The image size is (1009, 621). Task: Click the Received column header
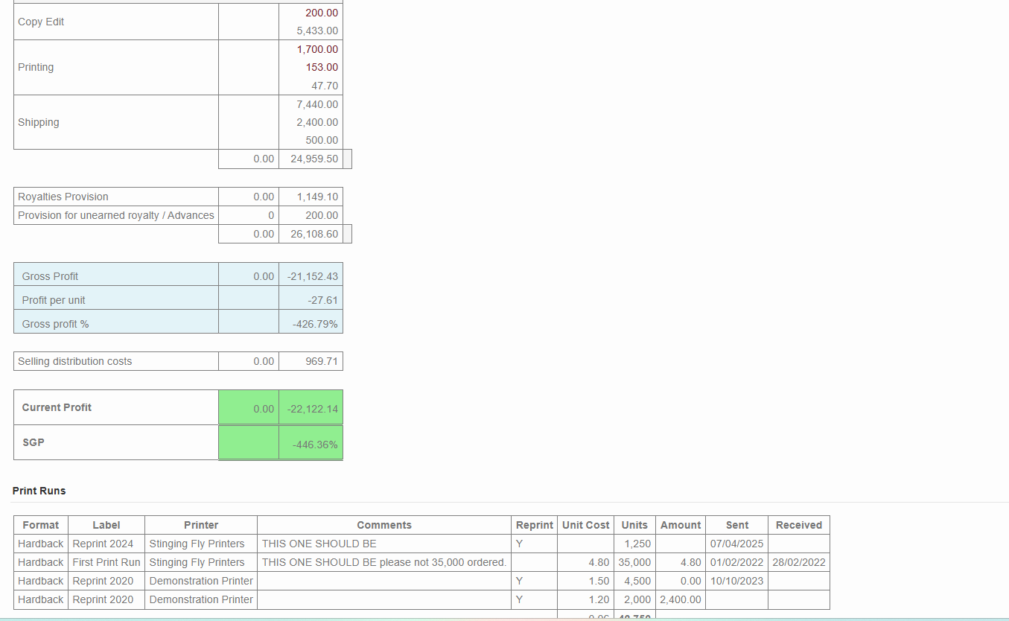click(798, 525)
